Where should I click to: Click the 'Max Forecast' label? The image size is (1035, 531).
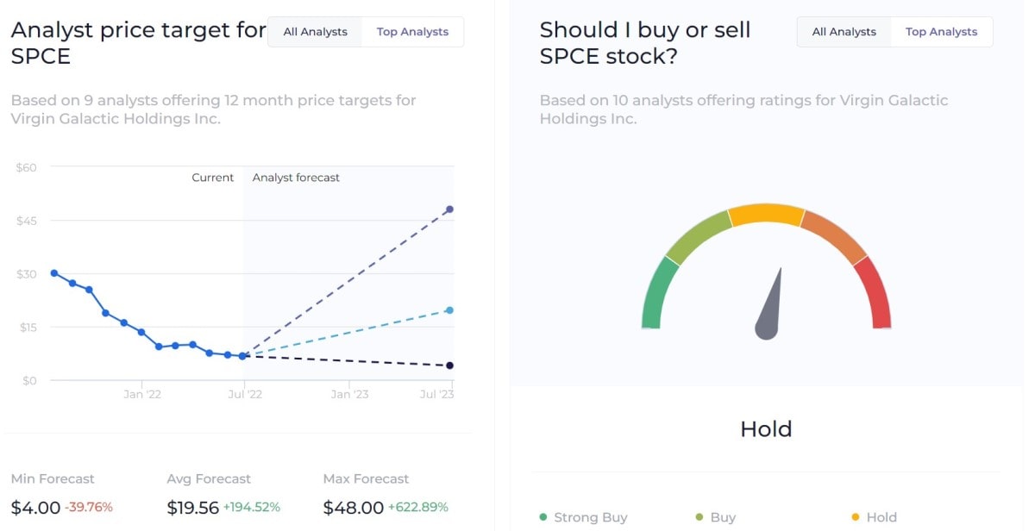tap(366, 478)
